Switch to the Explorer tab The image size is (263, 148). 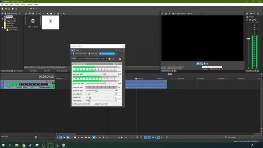20,71
